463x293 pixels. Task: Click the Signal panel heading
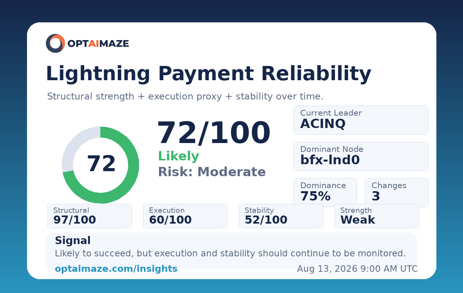pos(73,241)
